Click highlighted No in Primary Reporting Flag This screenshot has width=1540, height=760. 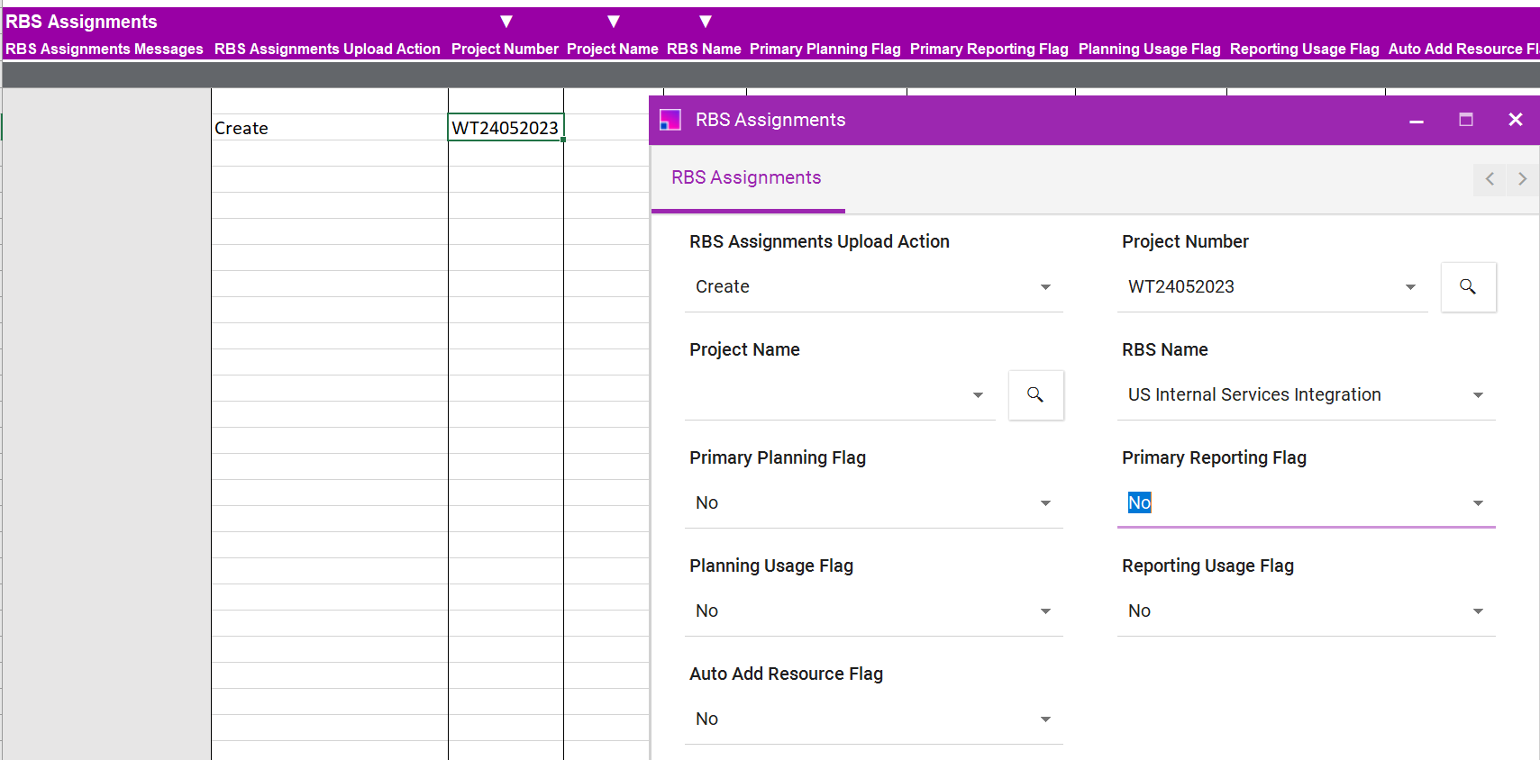[1140, 503]
